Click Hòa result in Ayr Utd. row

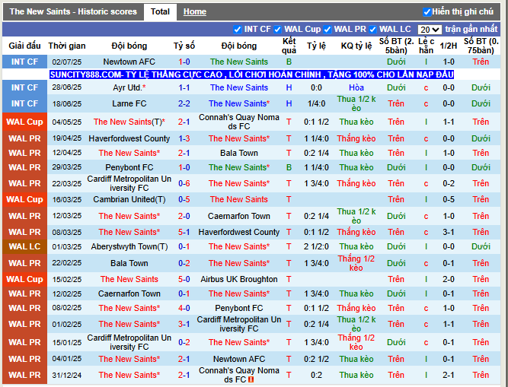(x=356, y=87)
